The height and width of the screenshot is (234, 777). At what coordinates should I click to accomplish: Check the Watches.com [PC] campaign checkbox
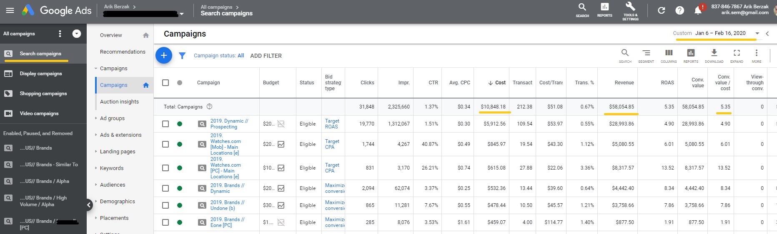click(x=165, y=168)
